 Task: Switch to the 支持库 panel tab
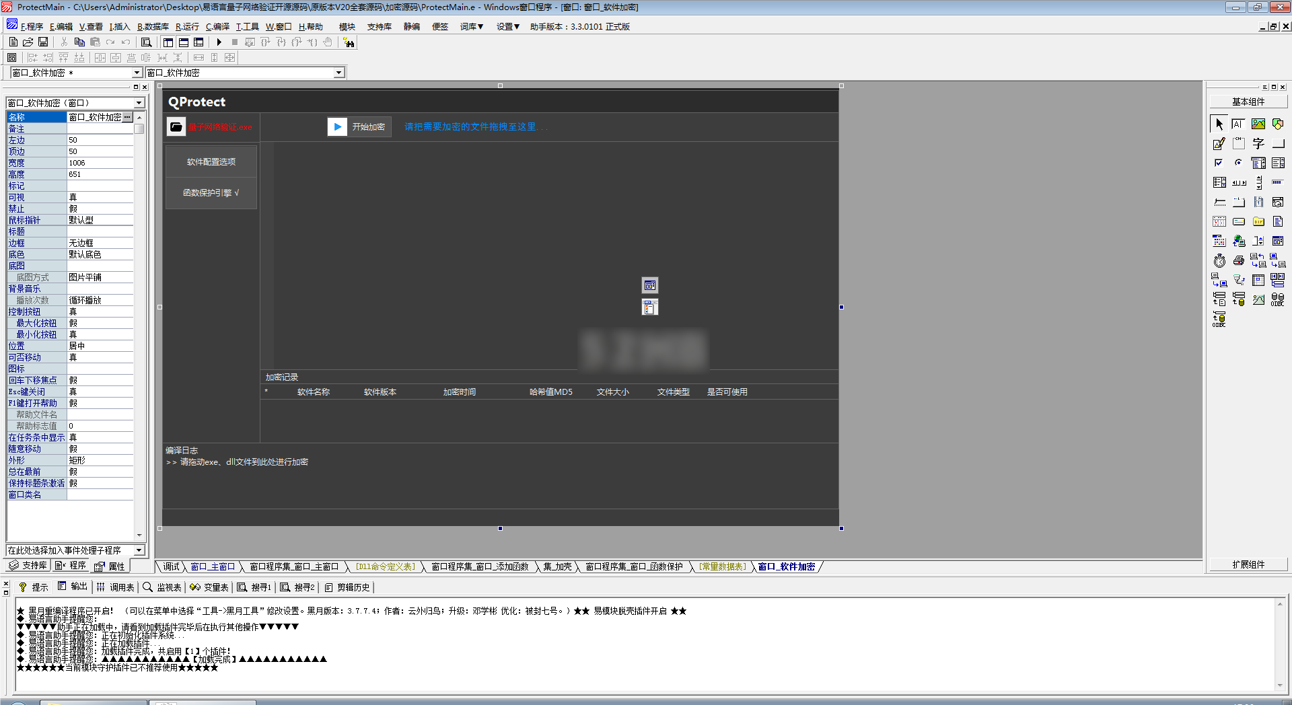point(28,566)
